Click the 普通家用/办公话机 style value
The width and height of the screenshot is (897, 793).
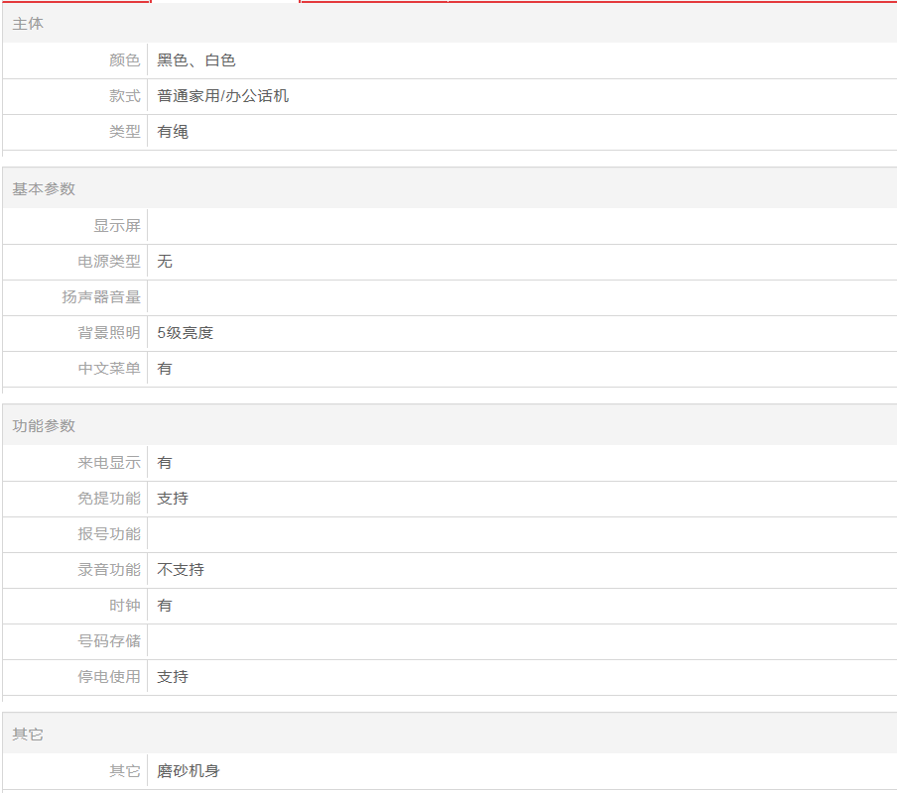point(223,96)
